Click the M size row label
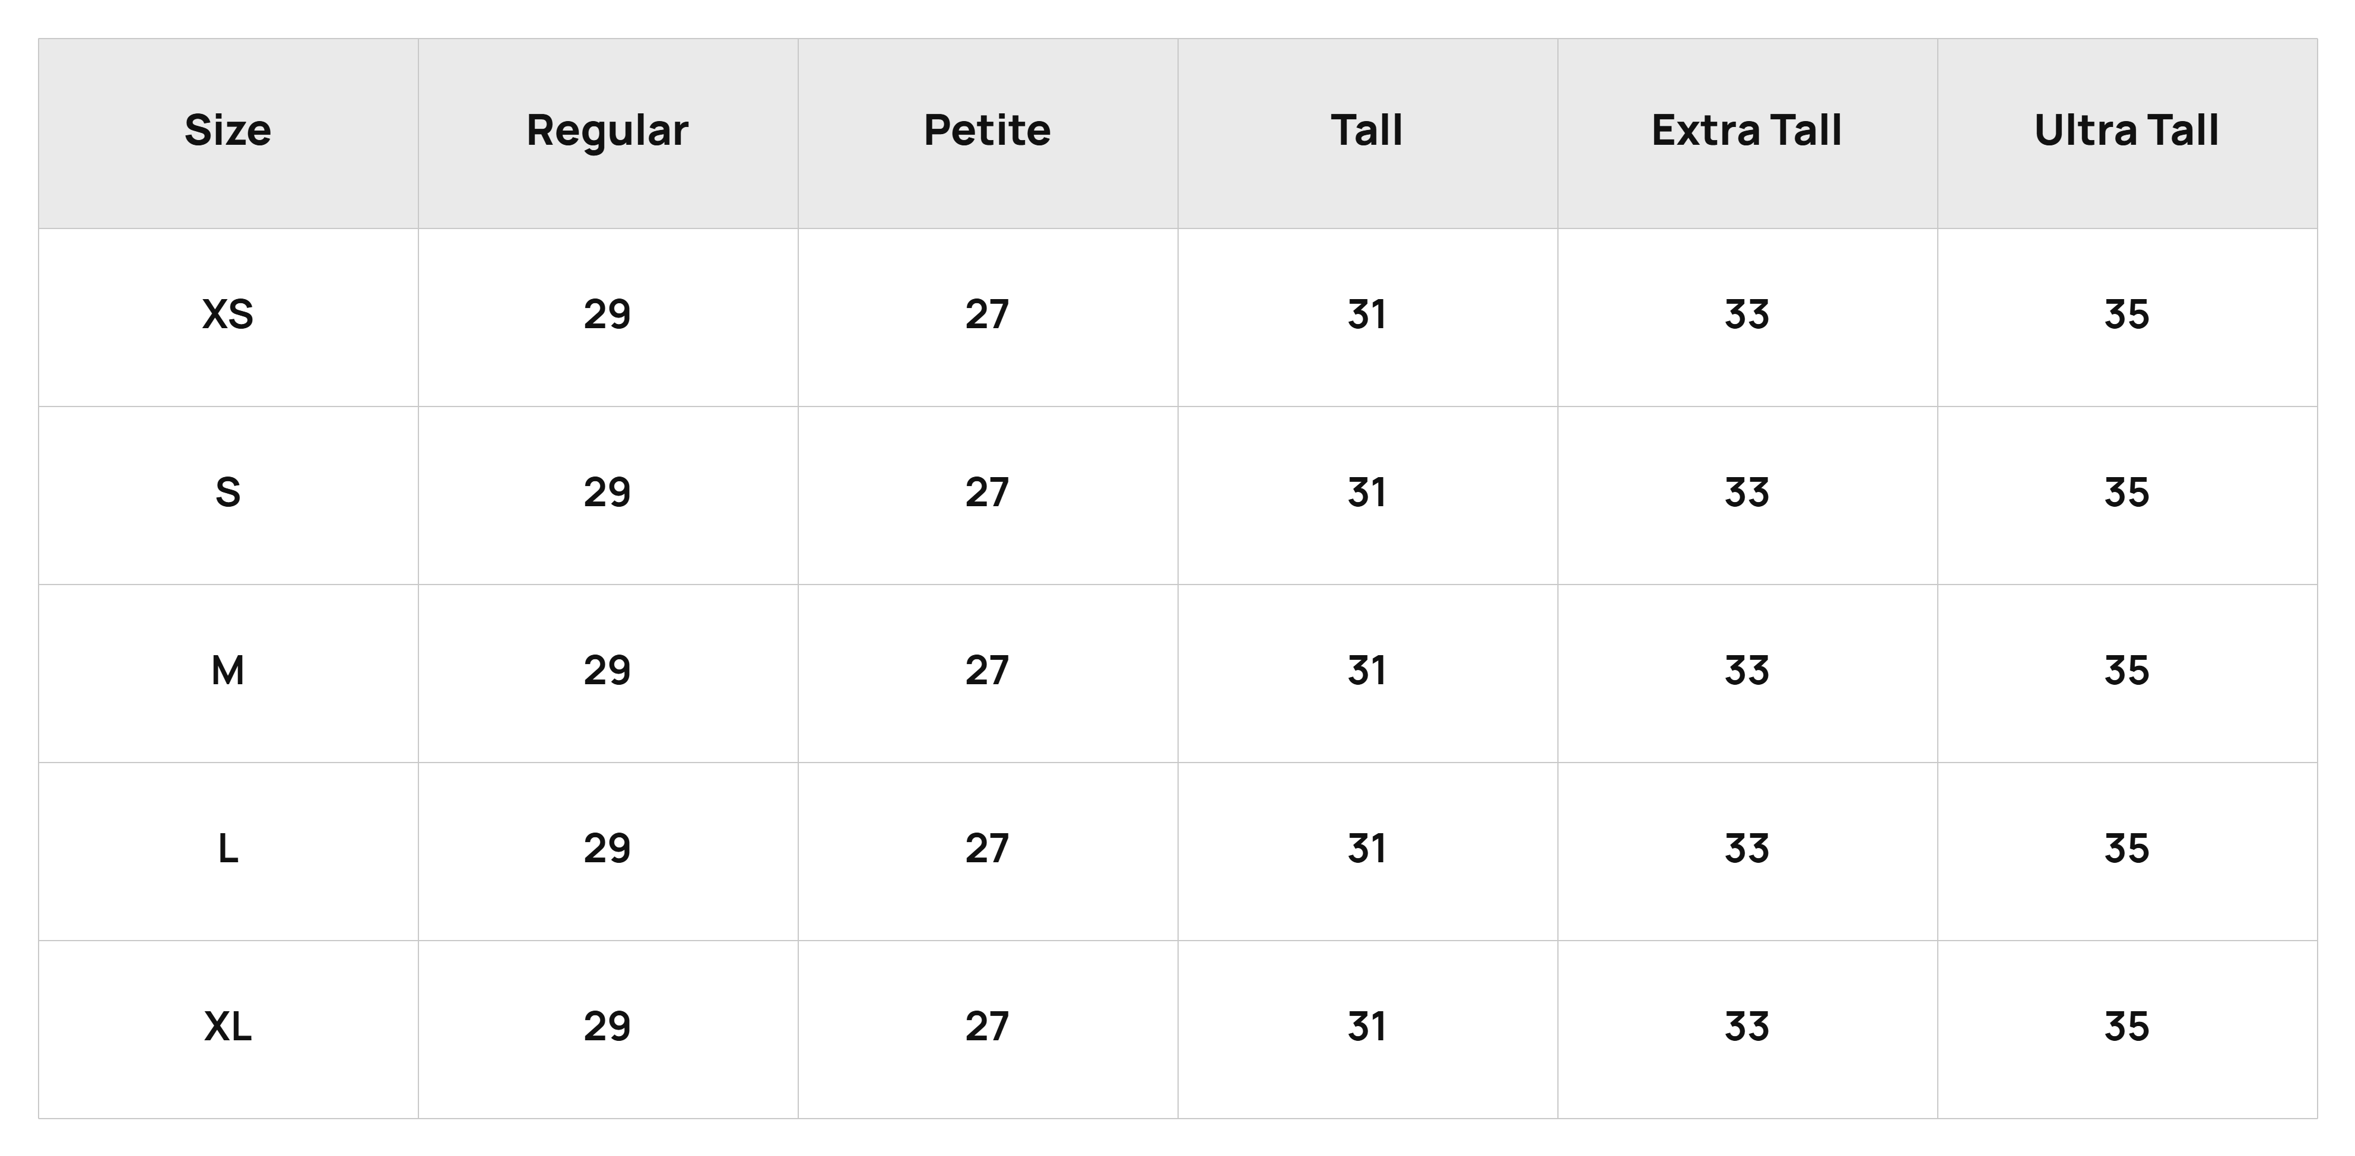This screenshot has height=1156, width=2355. click(228, 672)
